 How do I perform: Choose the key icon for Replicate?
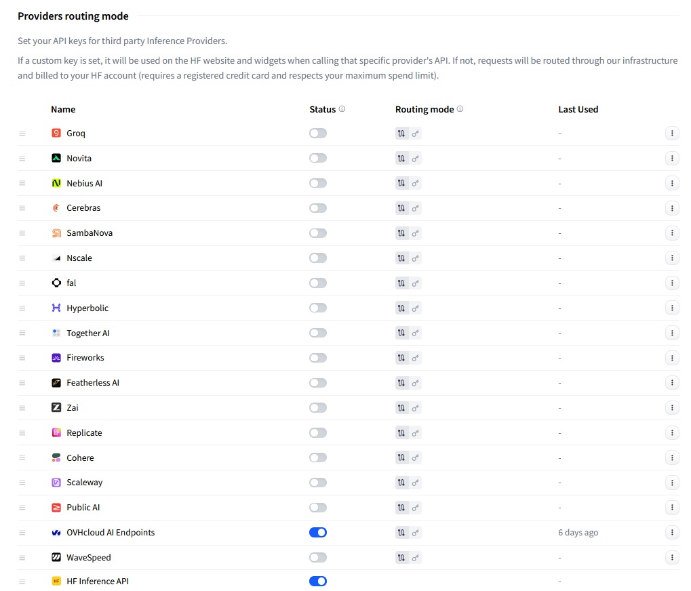tap(416, 433)
